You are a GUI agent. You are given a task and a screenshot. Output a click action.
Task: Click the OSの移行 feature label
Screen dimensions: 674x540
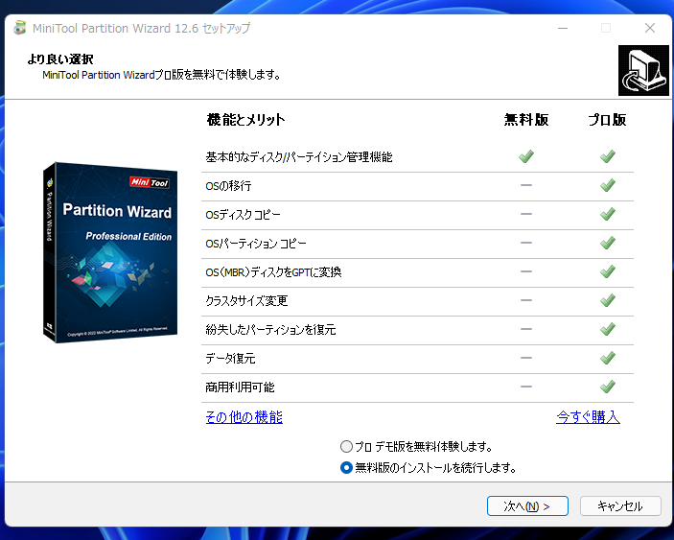[229, 186]
